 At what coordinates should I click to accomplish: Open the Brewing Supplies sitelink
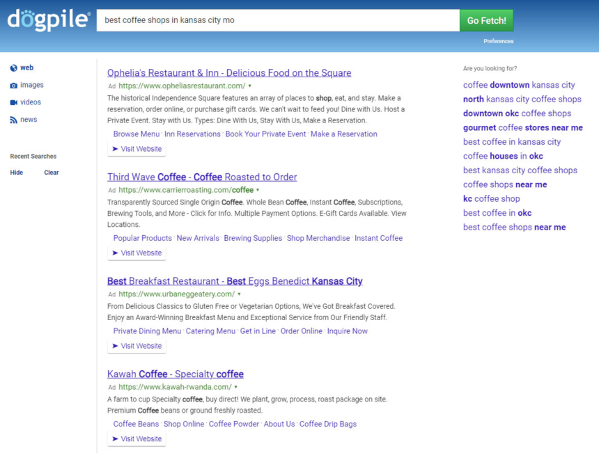click(x=253, y=238)
